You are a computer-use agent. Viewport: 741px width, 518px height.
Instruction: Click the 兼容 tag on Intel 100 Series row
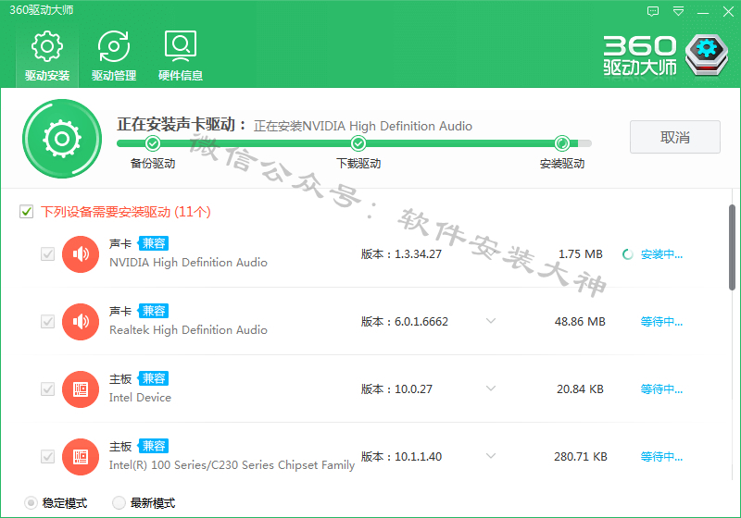[x=153, y=446]
